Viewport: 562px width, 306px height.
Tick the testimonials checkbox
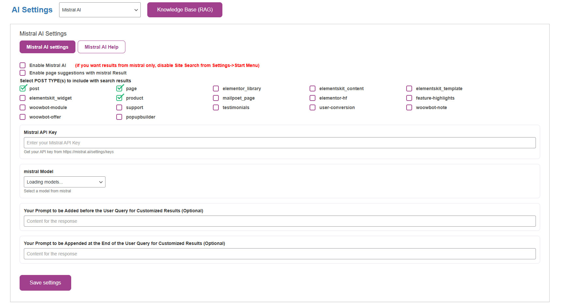pyautogui.click(x=216, y=107)
